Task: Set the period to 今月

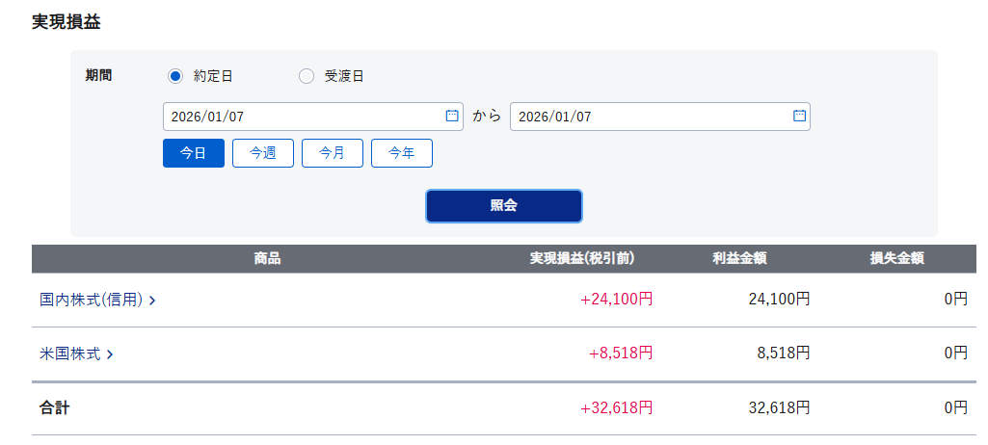Action: click(x=333, y=153)
